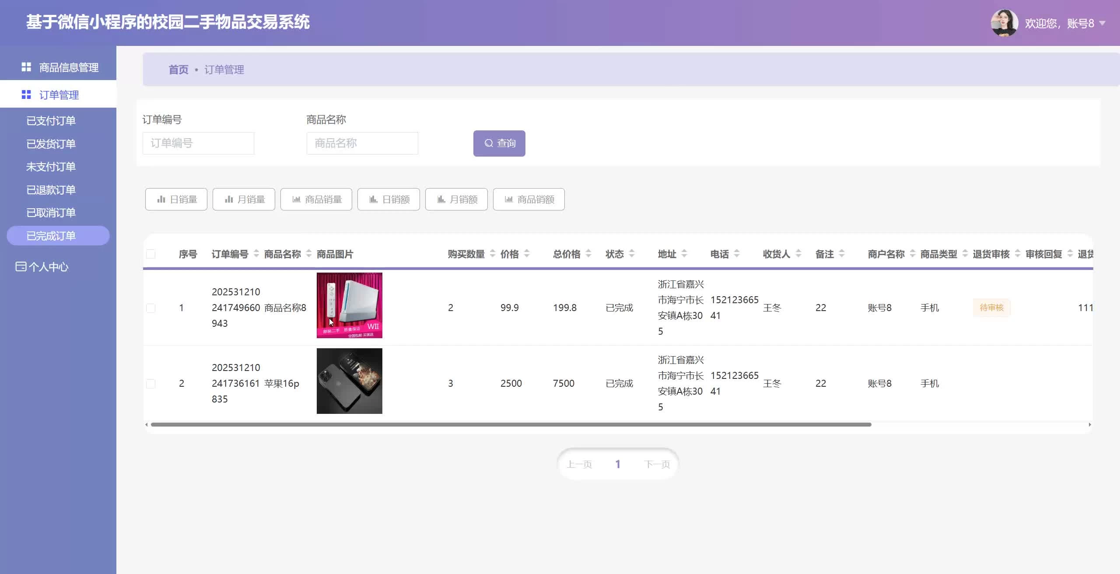The width and height of the screenshot is (1120, 574).
Task: Sort the table by 总价格 column
Action: pyautogui.click(x=588, y=254)
